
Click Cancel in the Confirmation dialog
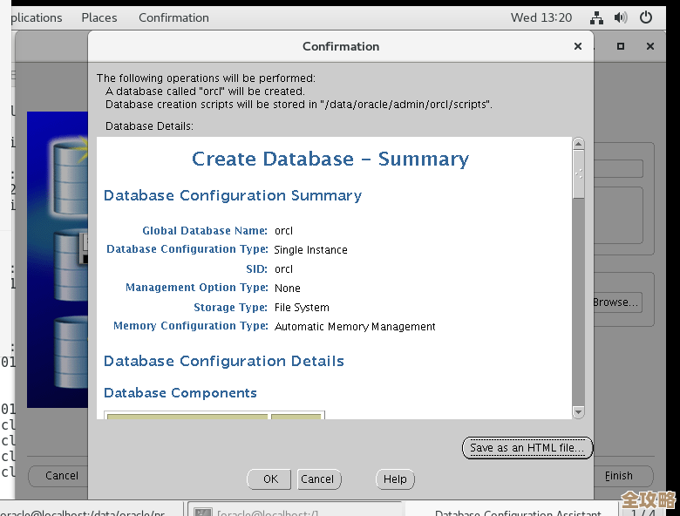[x=317, y=479]
